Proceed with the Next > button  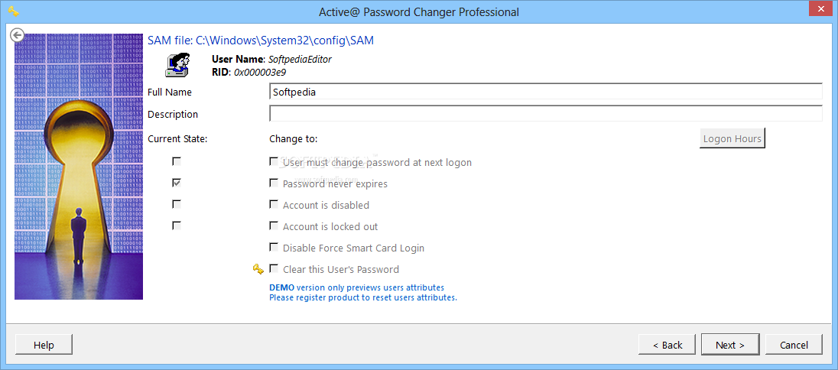tap(730, 345)
